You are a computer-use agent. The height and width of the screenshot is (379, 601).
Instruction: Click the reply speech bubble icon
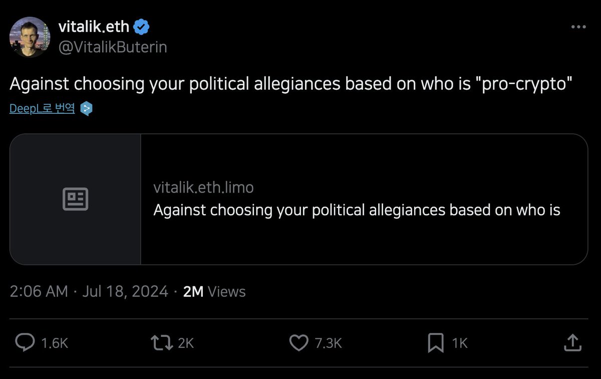pos(24,342)
